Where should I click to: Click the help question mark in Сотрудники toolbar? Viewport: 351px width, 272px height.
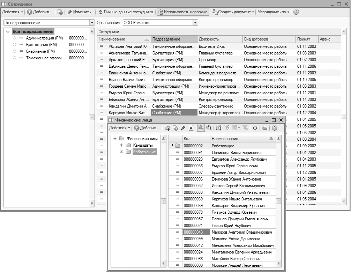click(x=296, y=12)
